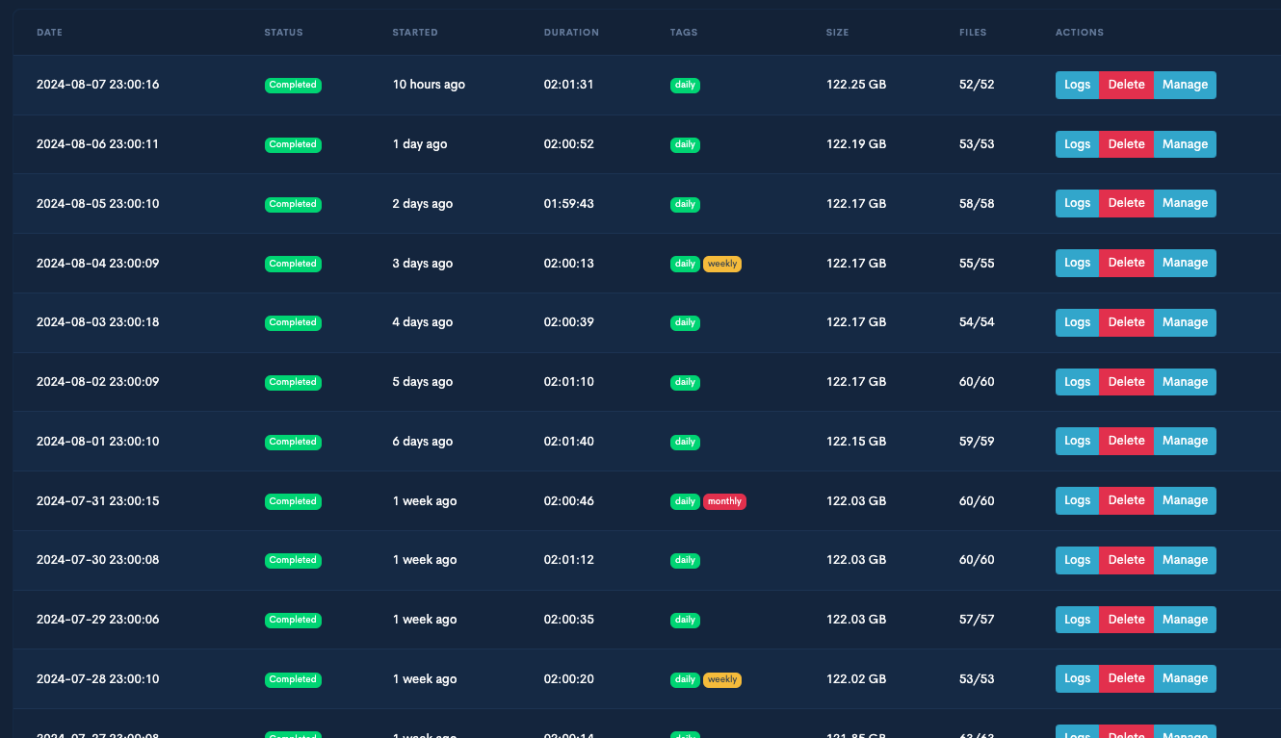This screenshot has height=738, width=1281.
Task: Sort by the SIZE column header
Action: (x=837, y=33)
